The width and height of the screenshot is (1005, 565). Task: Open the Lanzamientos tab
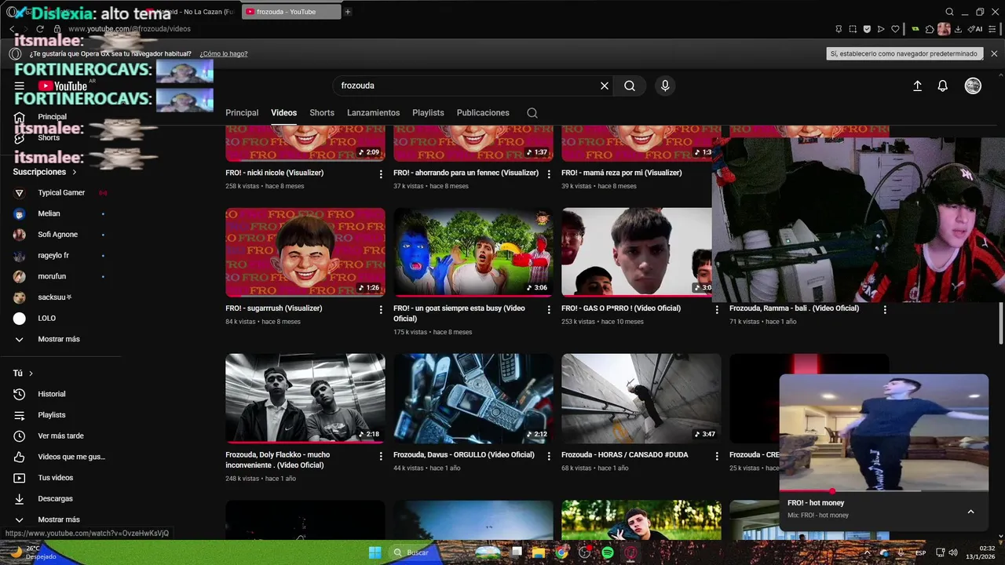point(373,113)
